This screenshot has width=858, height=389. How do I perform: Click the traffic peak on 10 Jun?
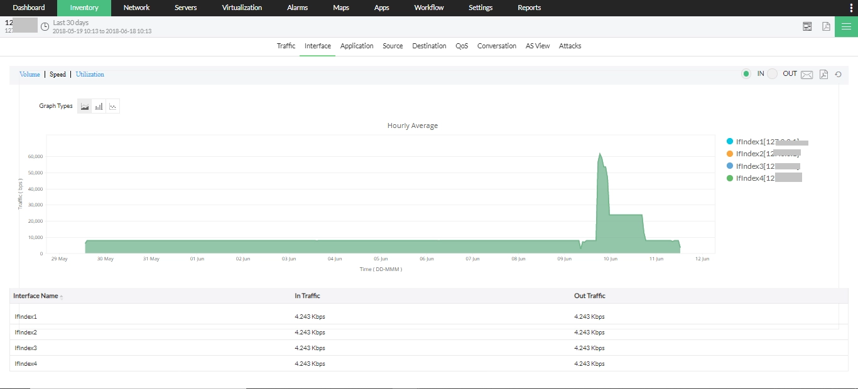coord(600,154)
